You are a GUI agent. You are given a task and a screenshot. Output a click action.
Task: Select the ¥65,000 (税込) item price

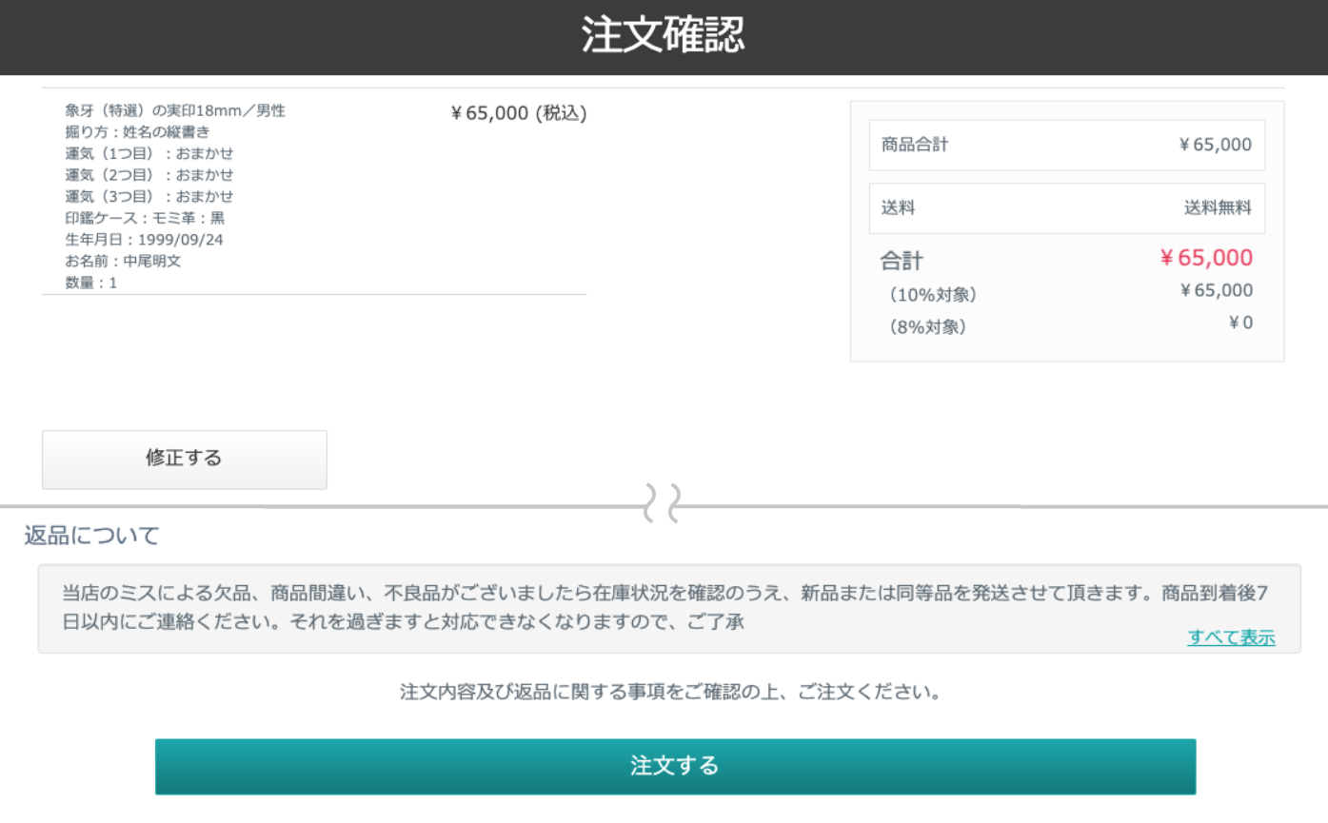point(519,112)
